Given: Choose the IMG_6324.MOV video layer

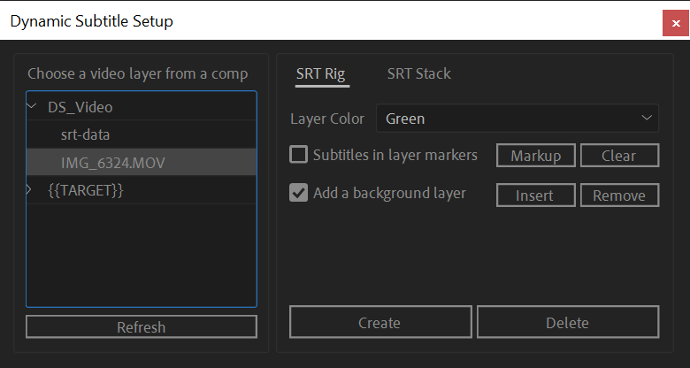Looking at the screenshot, I should click(142, 163).
